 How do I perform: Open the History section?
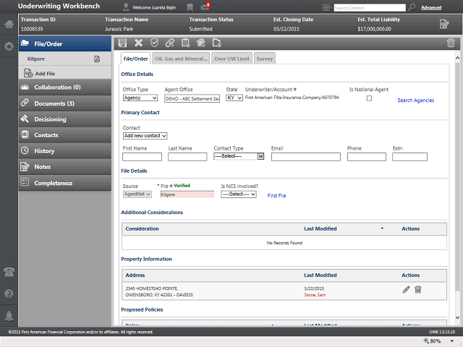coord(65,151)
